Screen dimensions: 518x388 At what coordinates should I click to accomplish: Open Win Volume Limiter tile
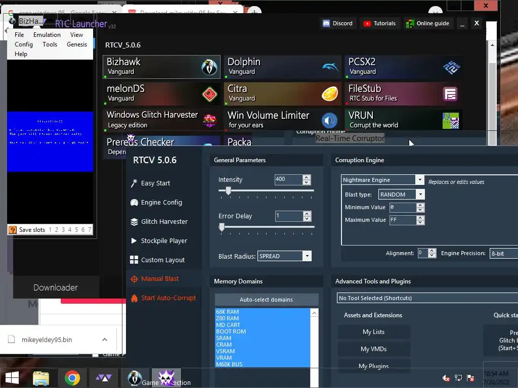pos(282,120)
